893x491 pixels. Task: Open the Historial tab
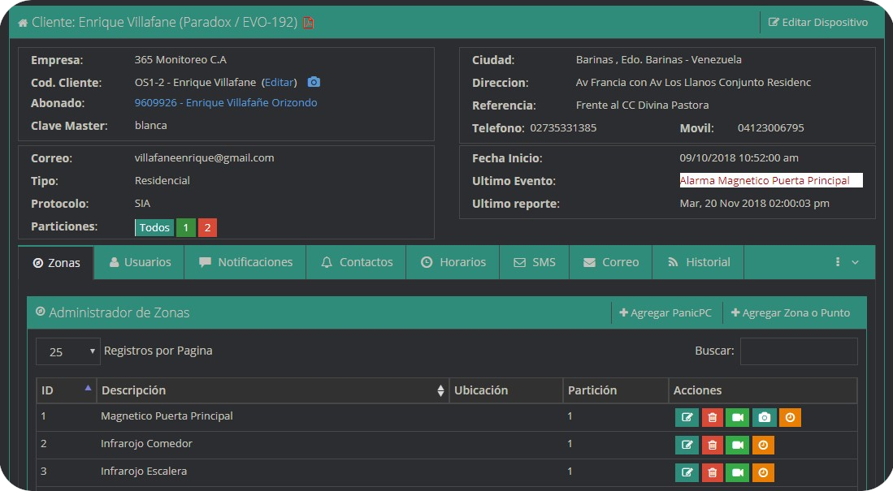699,262
